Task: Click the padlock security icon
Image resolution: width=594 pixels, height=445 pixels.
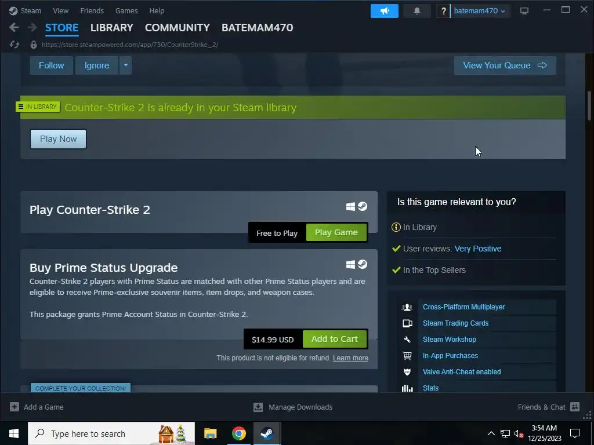Action: tap(33, 45)
